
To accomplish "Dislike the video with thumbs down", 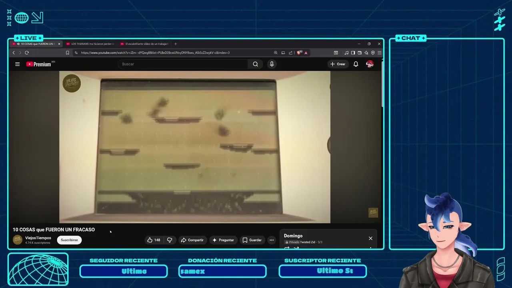I will (170, 240).
